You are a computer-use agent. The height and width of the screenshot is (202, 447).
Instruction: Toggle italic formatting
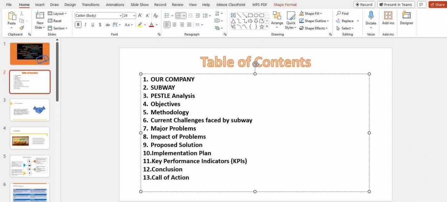point(85,25)
